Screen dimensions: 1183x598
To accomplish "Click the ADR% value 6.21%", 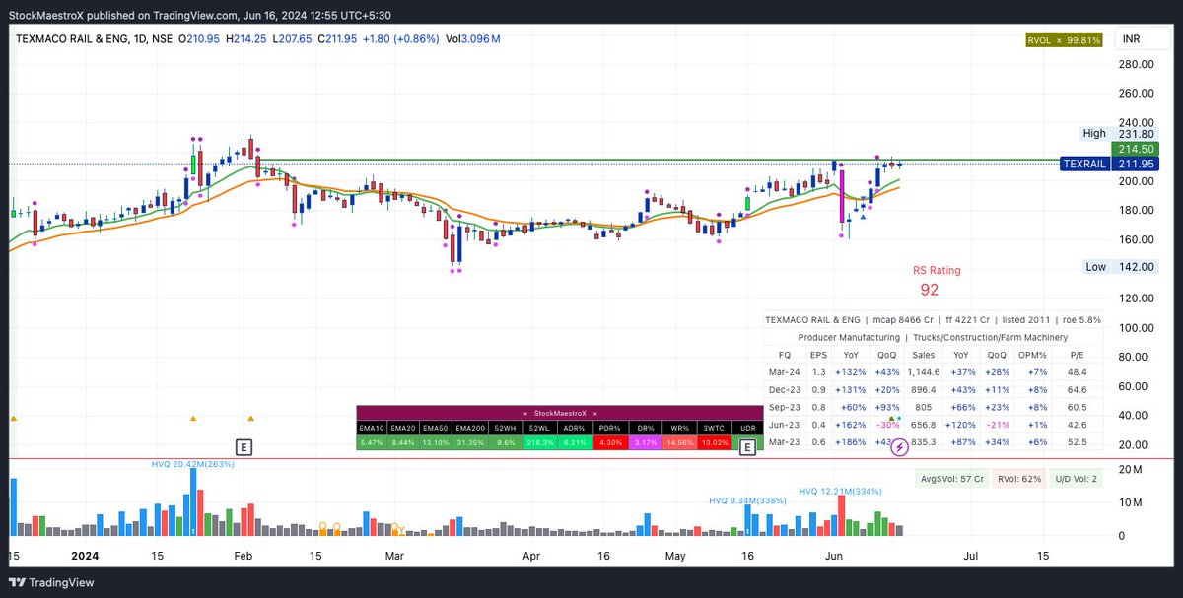I will 576,442.
